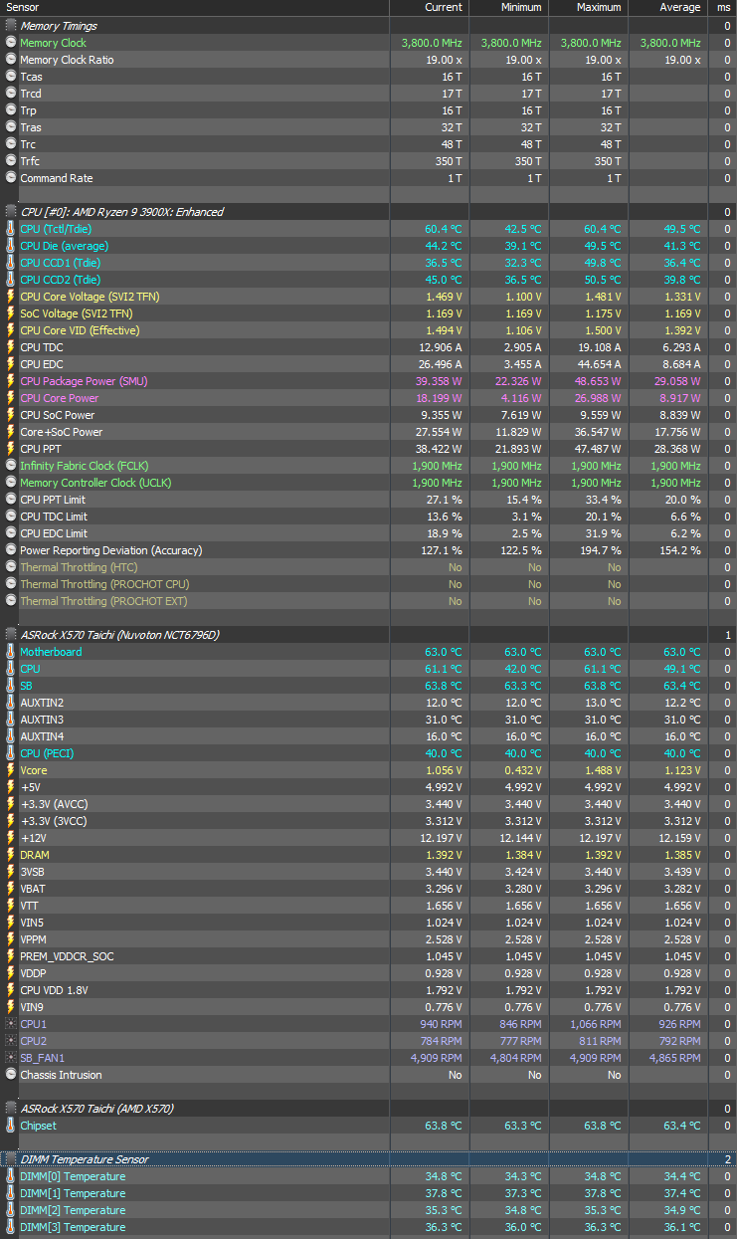
Task: Click the clock icon beside Memory Clock
Action: point(11,43)
